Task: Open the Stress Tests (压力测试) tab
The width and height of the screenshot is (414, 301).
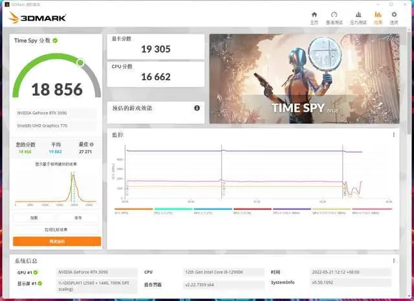Action: click(358, 18)
